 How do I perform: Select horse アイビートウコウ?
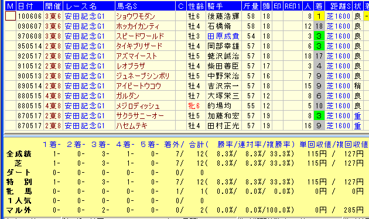(x=139, y=86)
